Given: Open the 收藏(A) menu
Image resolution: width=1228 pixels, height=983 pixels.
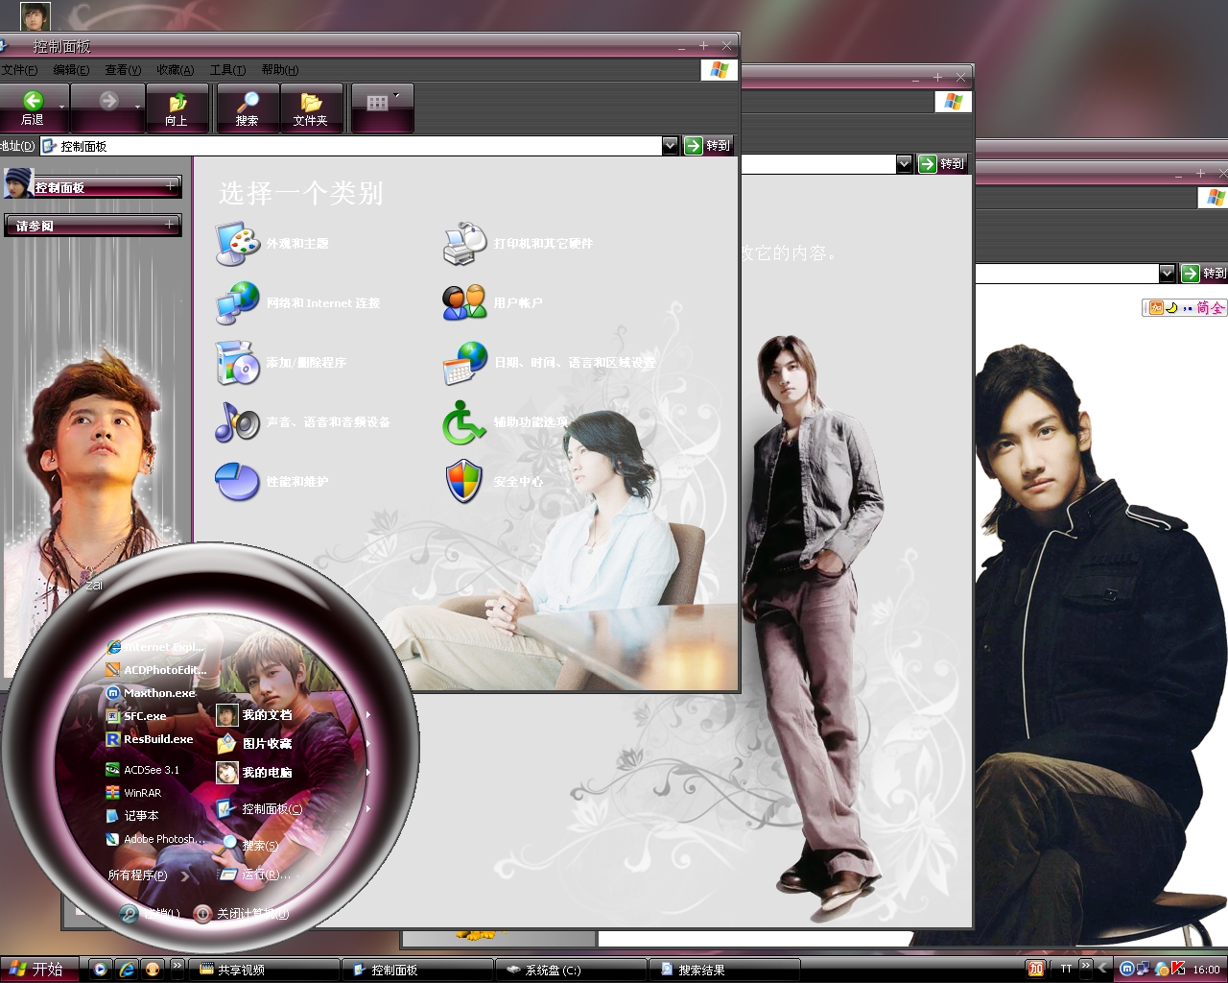Looking at the screenshot, I should (x=176, y=70).
